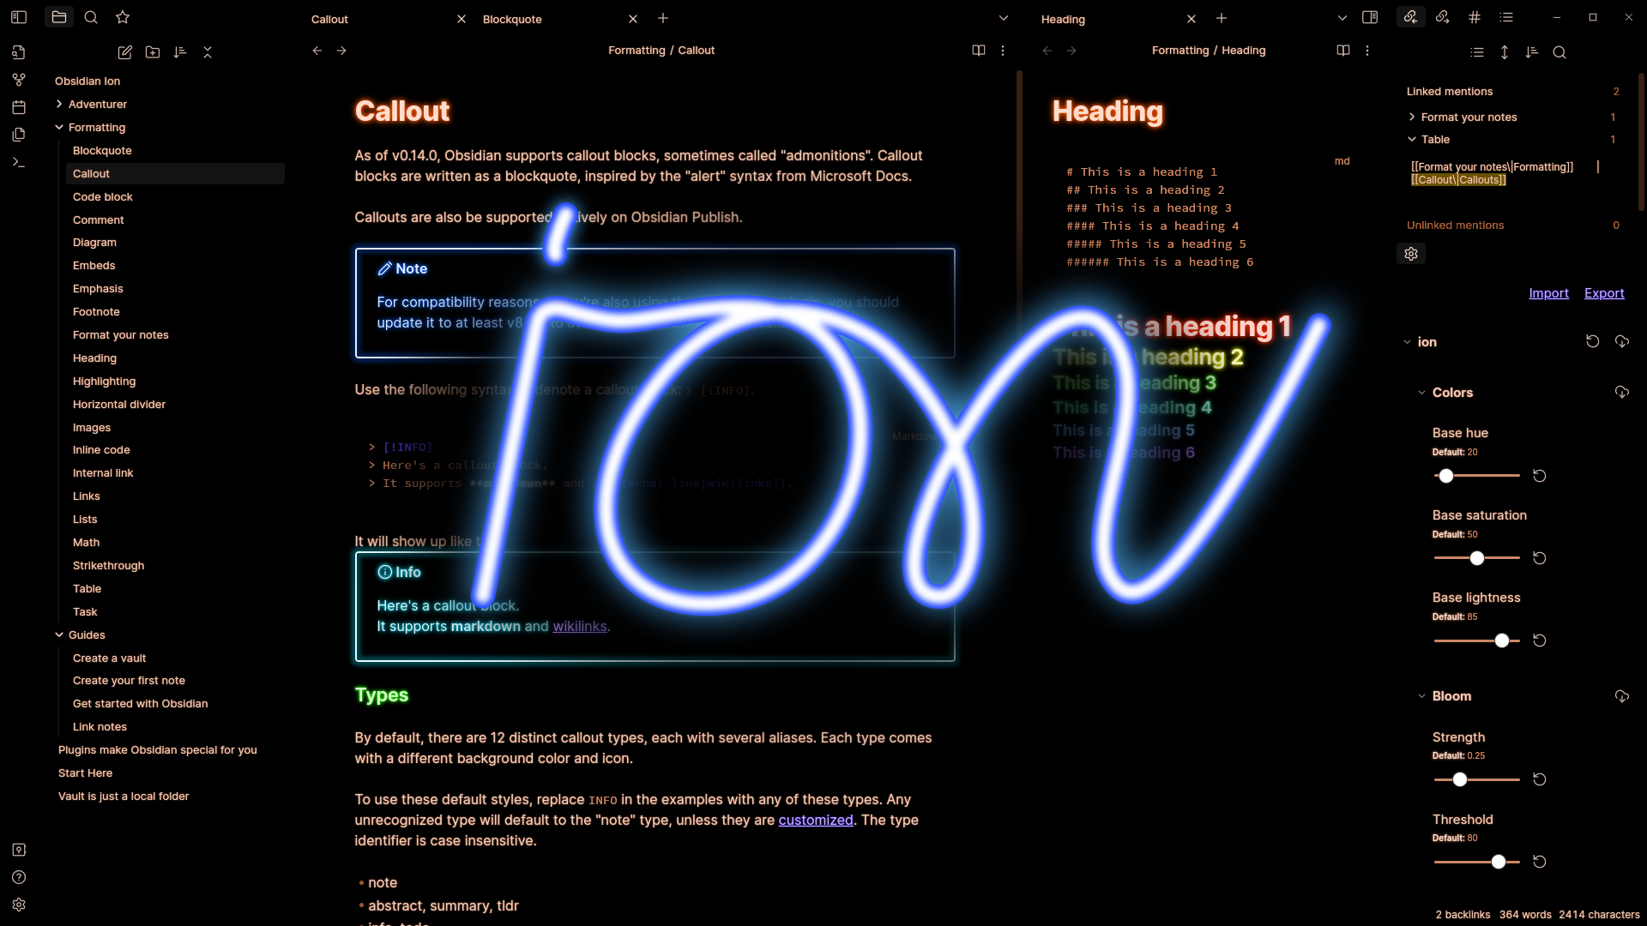Click the new note icon
Image resolution: width=1647 pixels, height=926 pixels.
tap(125, 52)
